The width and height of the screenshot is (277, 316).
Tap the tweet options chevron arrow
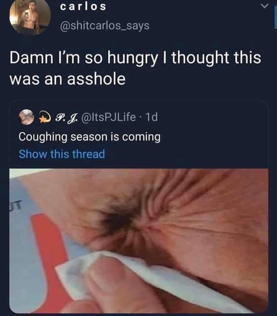pyautogui.click(x=264, y=6)
